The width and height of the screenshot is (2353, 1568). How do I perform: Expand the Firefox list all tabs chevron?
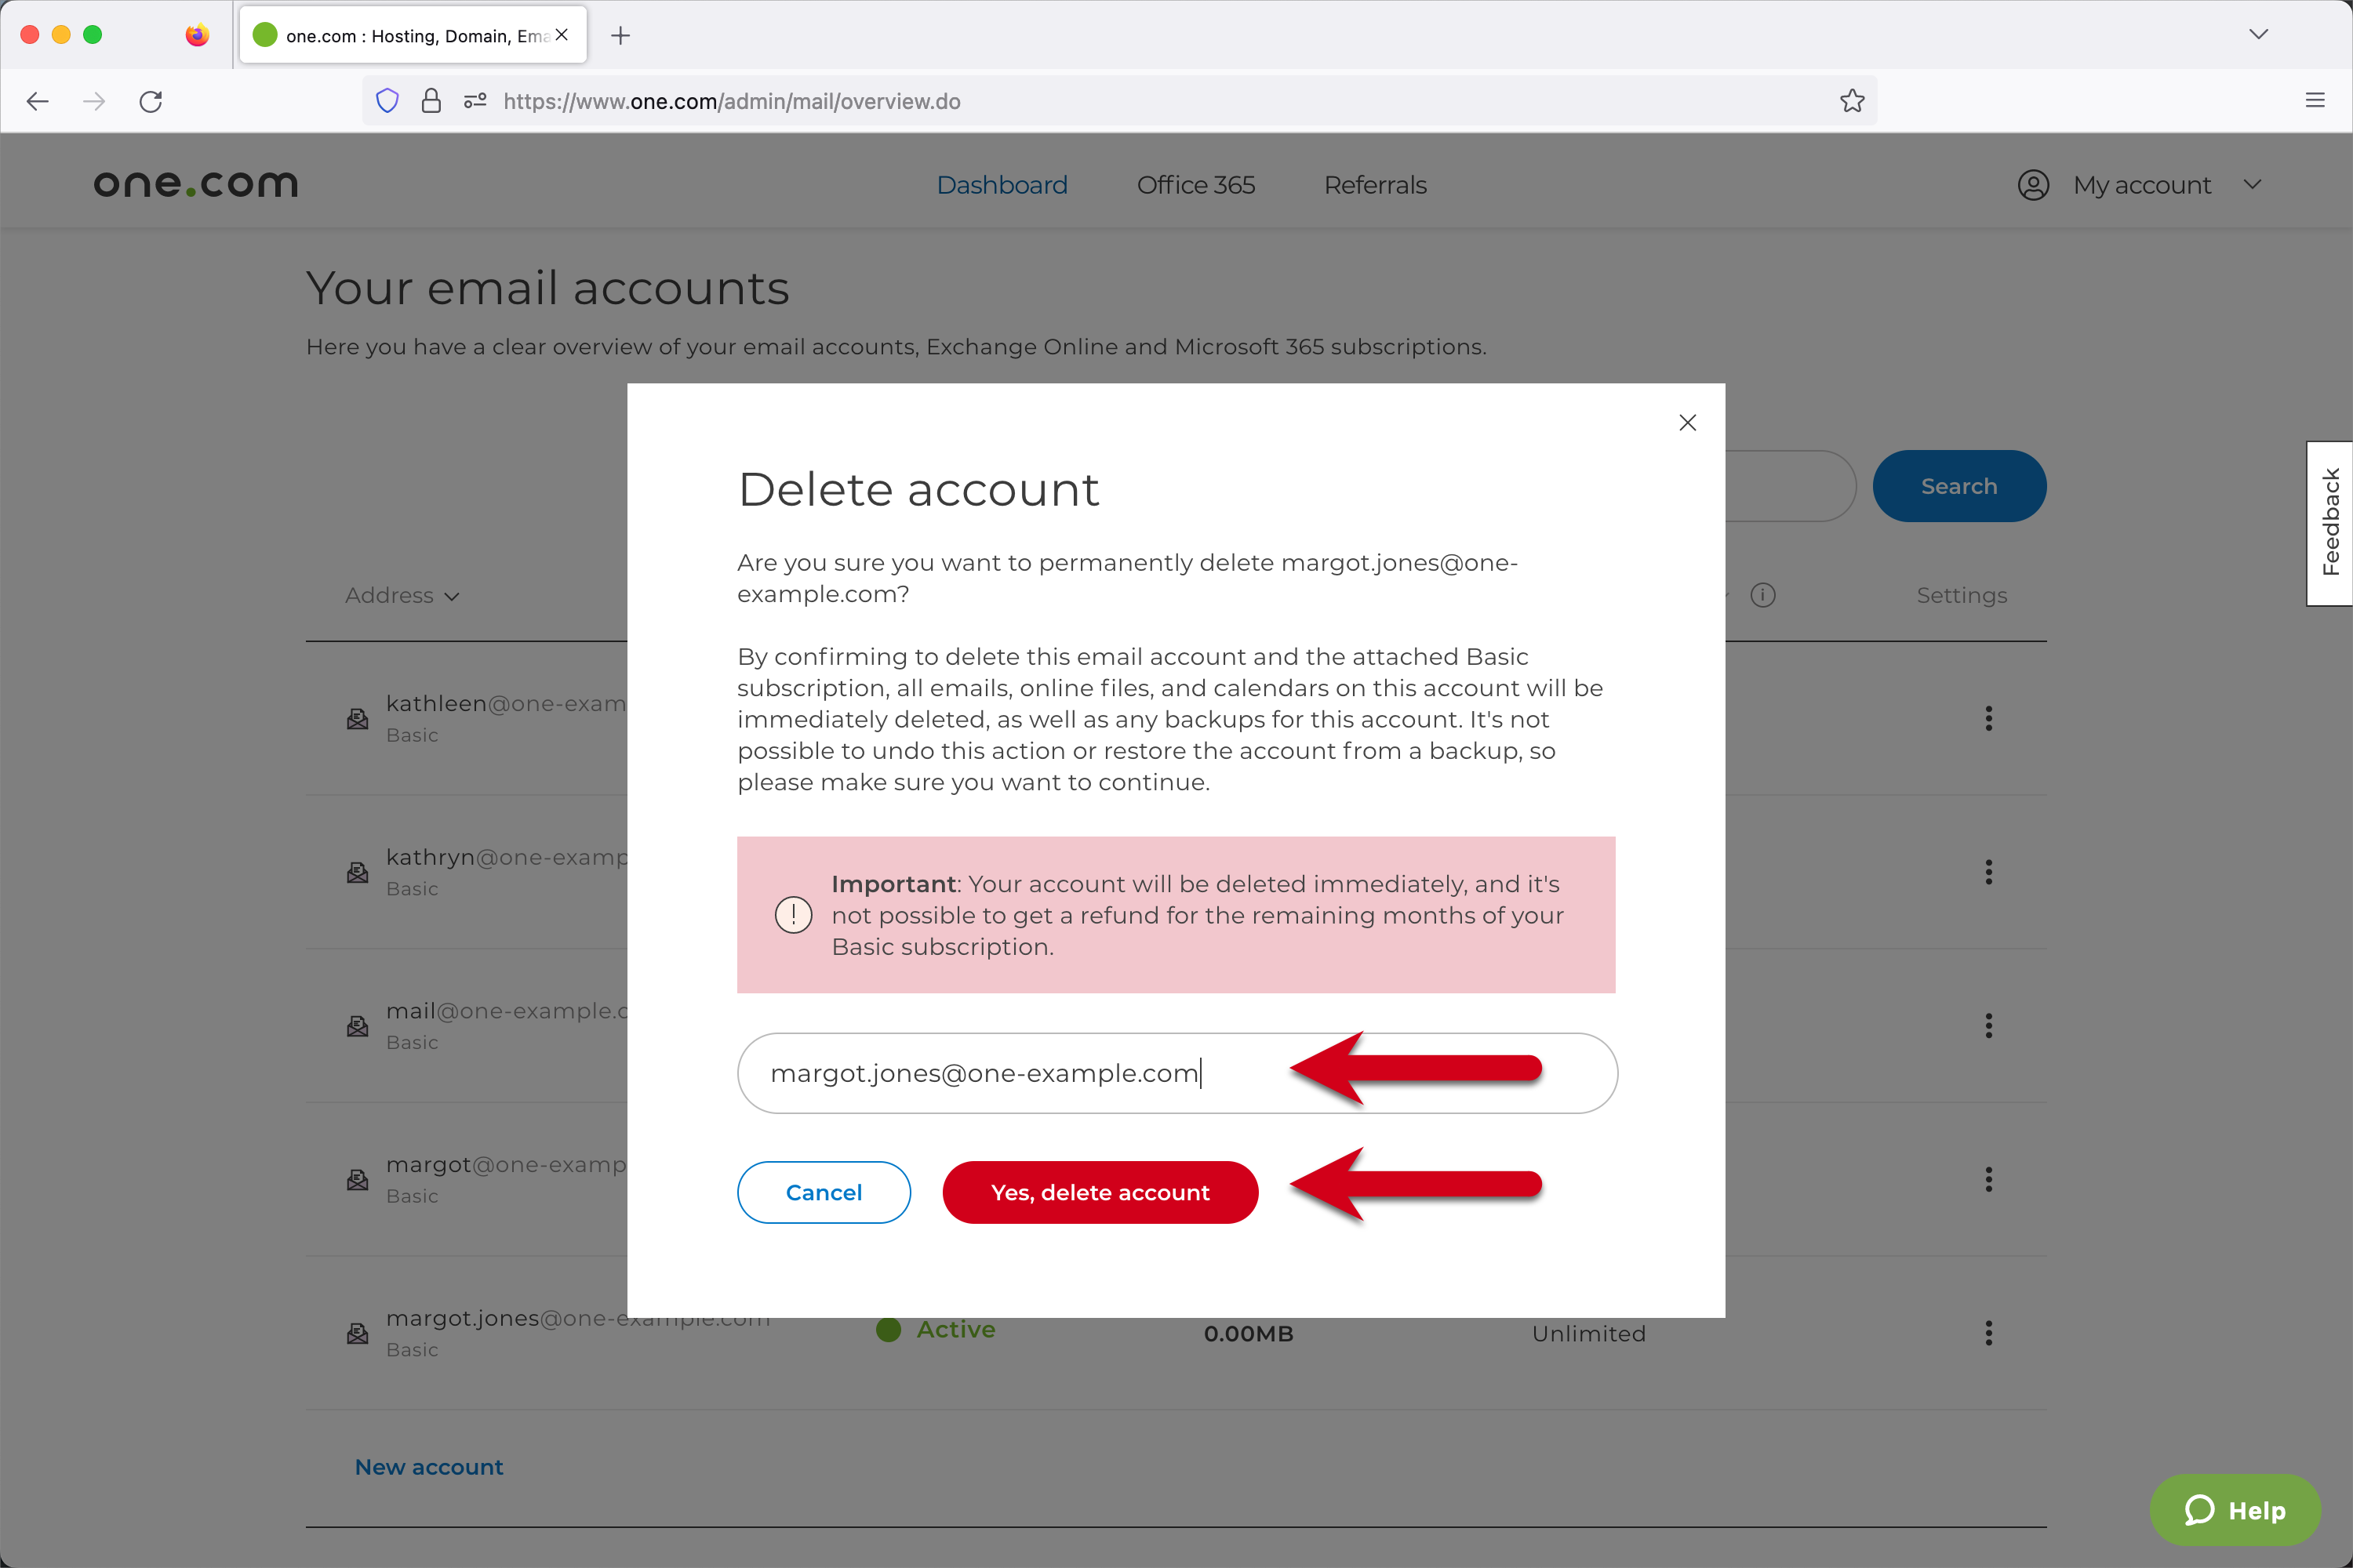(2258, 35)
